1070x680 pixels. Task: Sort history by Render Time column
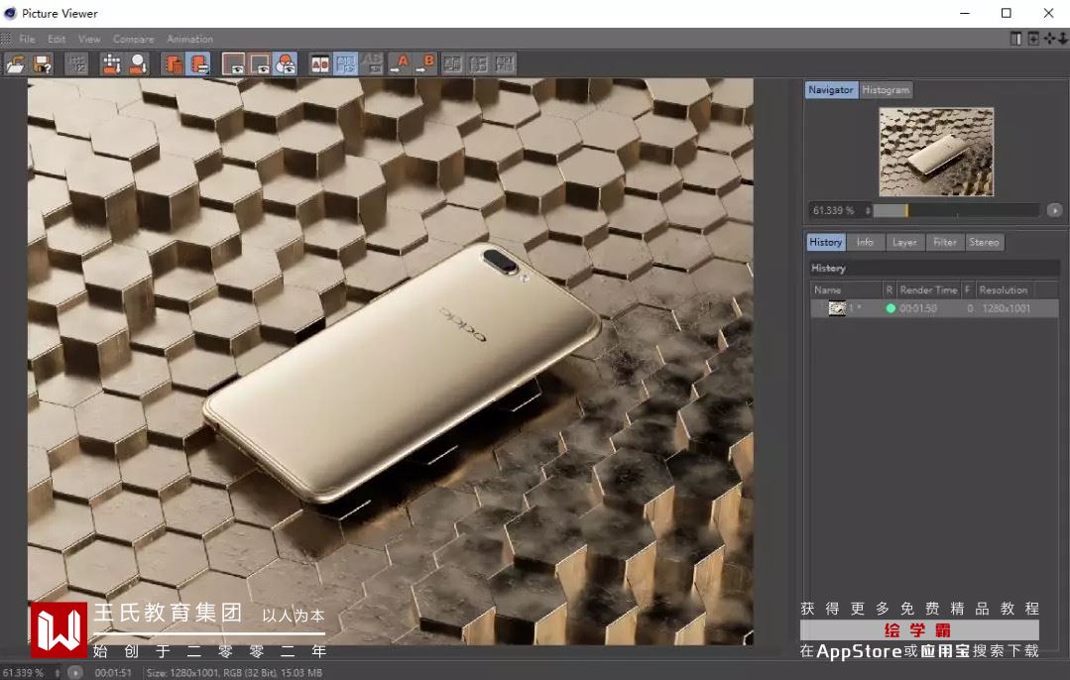(928, 289)
